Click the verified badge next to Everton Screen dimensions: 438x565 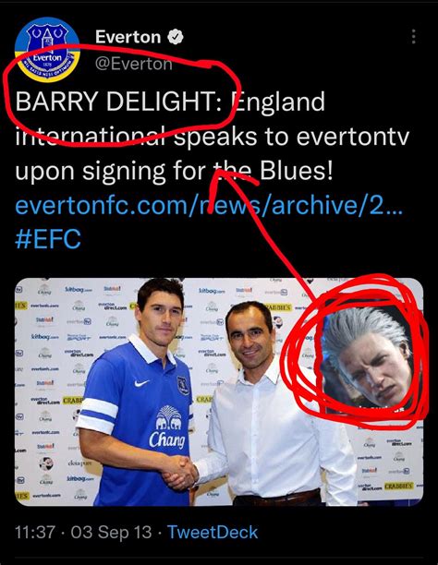176,37
